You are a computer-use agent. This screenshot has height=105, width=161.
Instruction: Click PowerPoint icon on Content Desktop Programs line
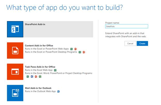[84, 52]
